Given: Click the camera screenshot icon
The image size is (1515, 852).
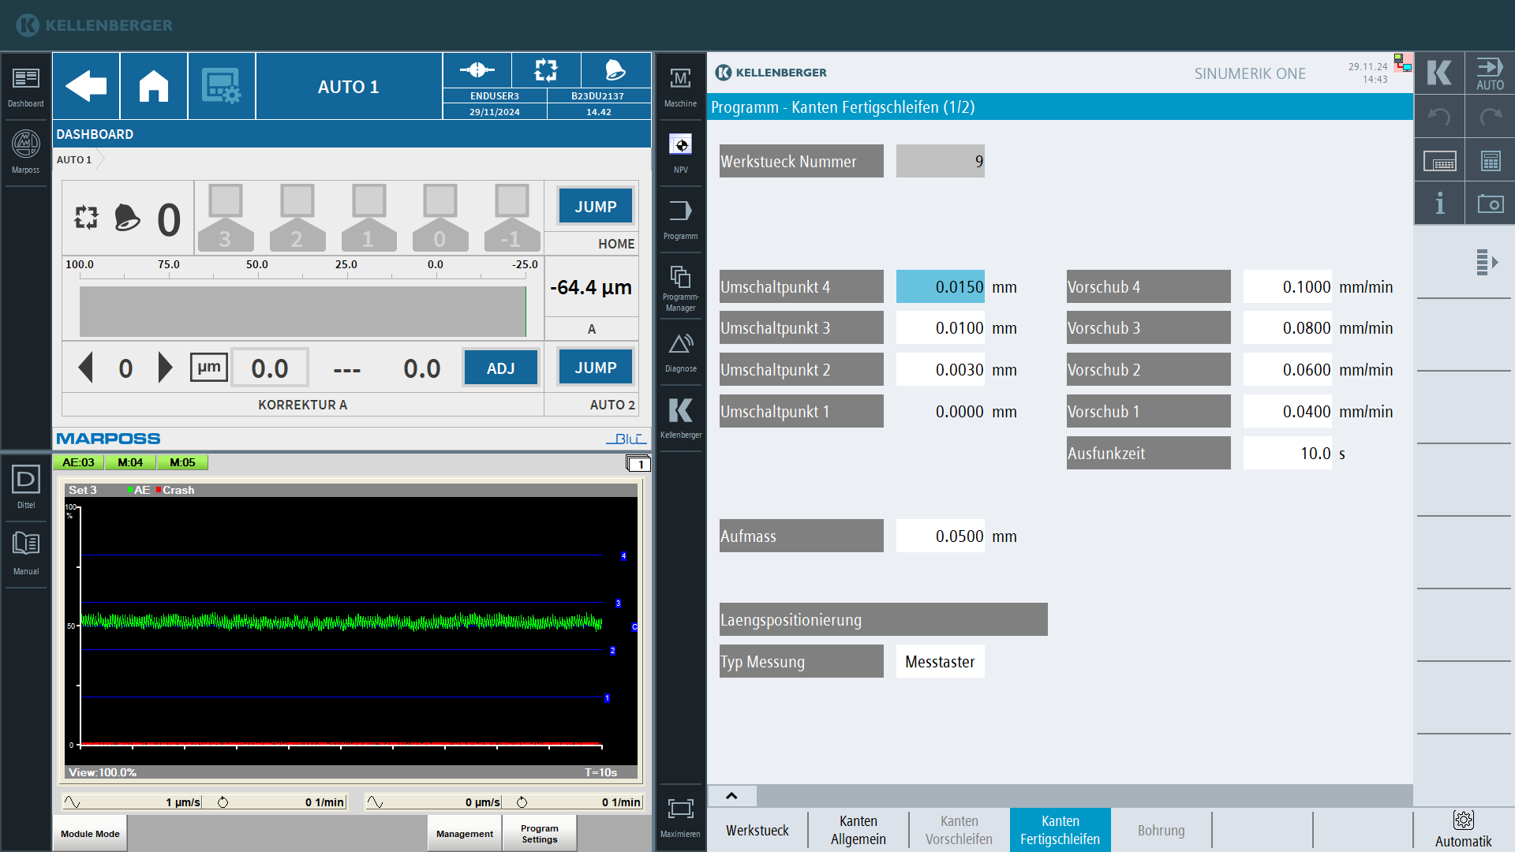Looking at the screenshot, I should [x=1490, y=204].
